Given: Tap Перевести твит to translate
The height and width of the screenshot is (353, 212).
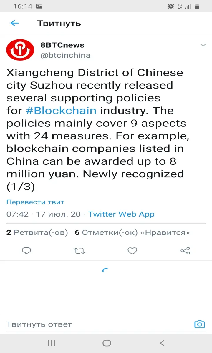Looking at the screenshot, I should click(35, 202).
